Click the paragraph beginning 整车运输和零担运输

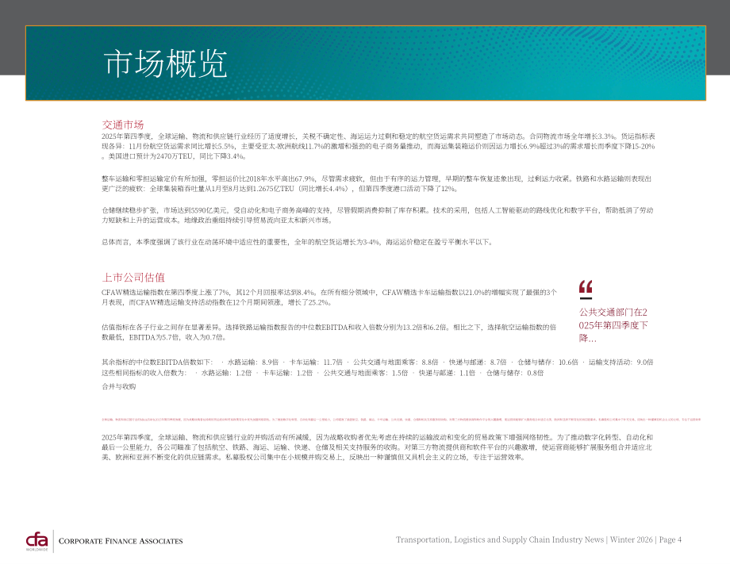[x=377, y=184]
